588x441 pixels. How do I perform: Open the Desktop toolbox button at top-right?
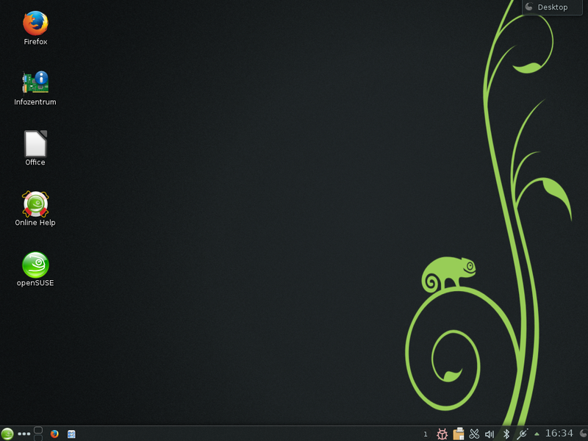point(552,7)
